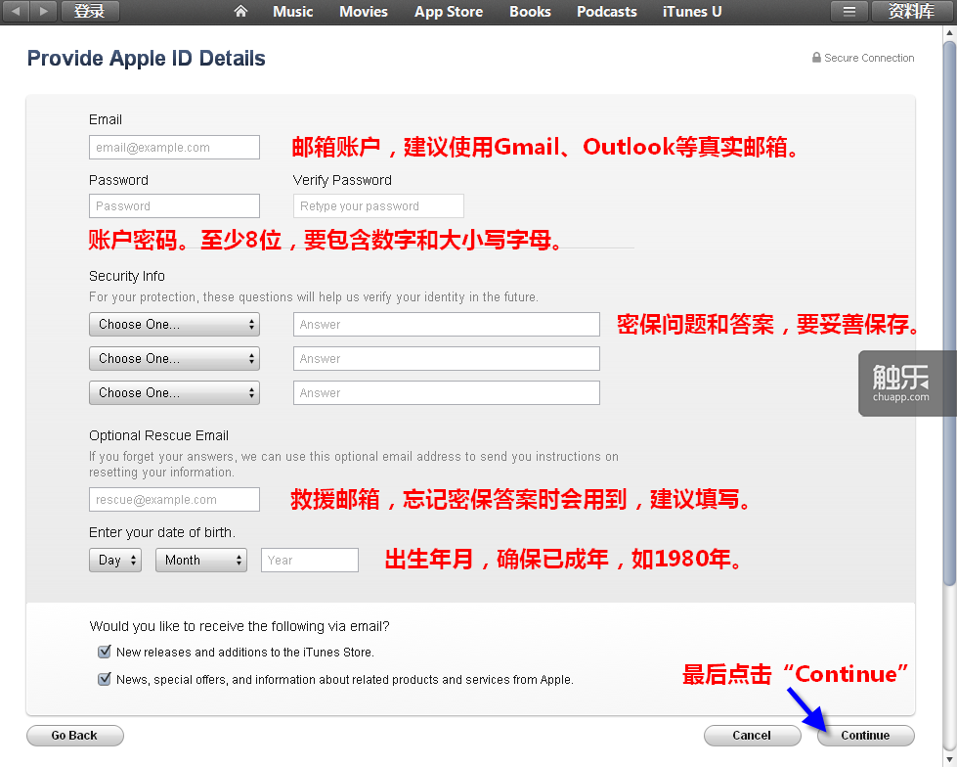957x767 pixels.
Task: Uncheck News, special offers checkbox
Action: (x=105, y=679)
